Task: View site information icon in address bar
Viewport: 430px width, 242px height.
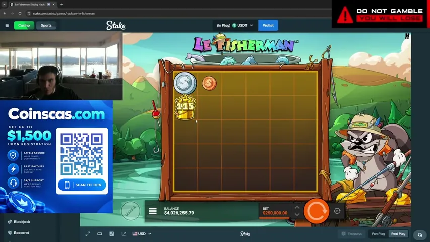Action: 29,13
